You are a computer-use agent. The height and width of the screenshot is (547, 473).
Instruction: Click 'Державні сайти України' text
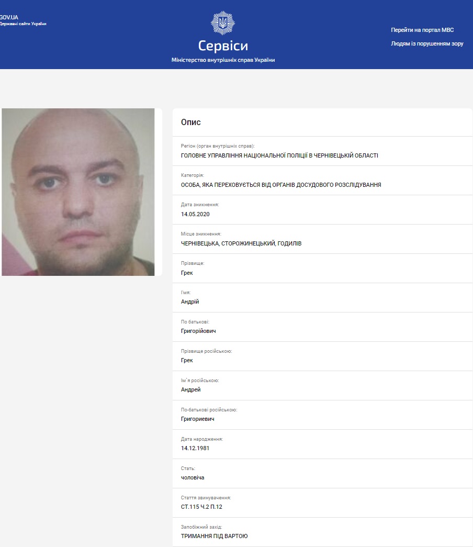point(23,24)
